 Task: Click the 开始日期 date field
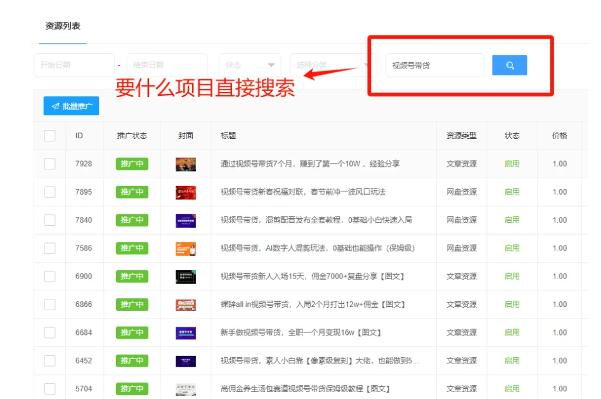[x=74, y=65]
